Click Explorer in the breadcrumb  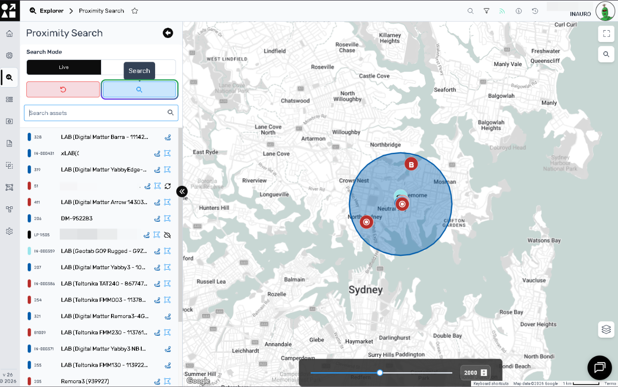[51, 11]
